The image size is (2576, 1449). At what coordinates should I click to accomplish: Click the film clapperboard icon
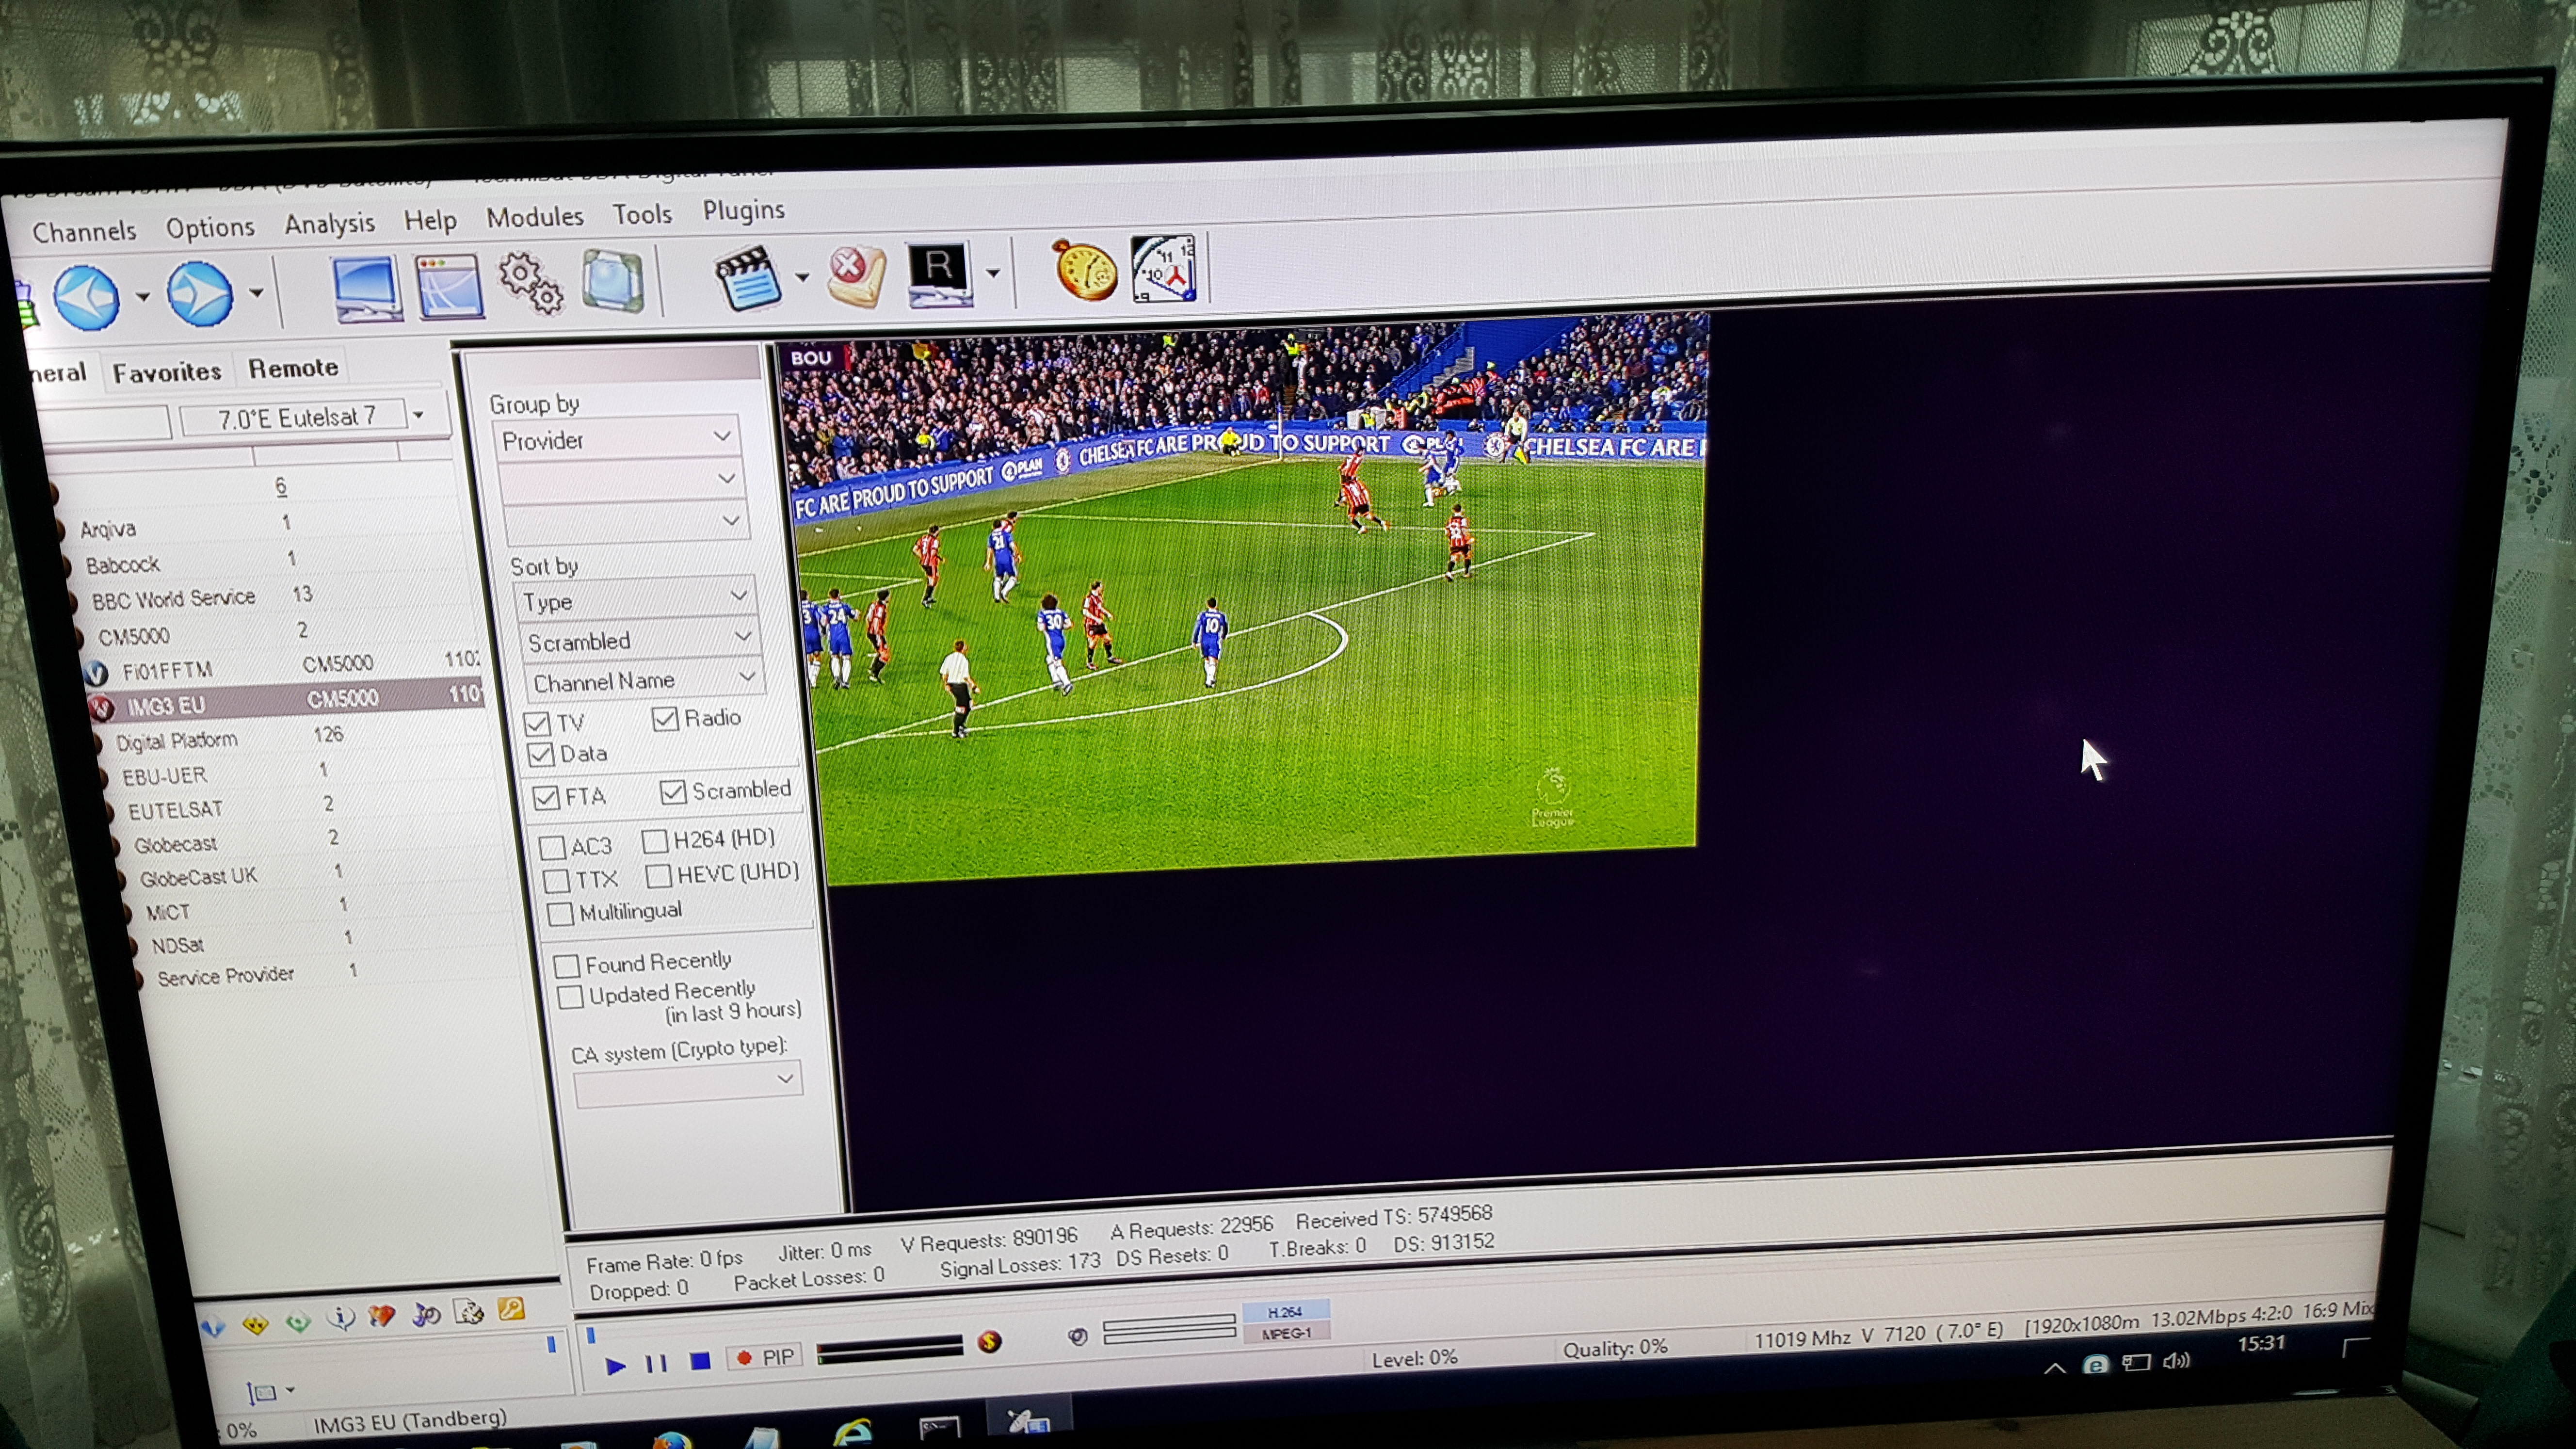pyautogui.click(x=748, y=279)
